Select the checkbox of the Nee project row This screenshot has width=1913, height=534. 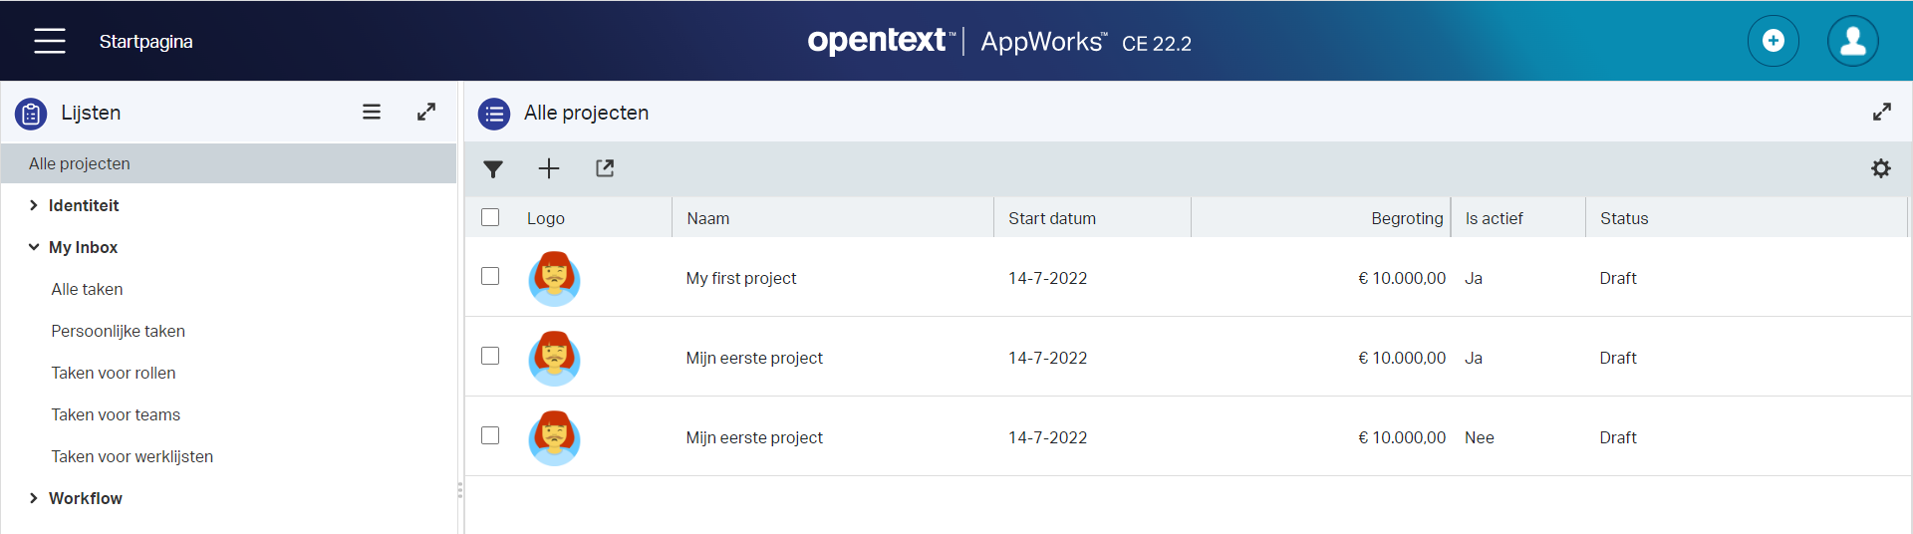490,435
